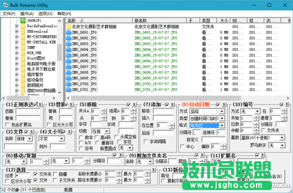Click the reset R icon of 移除 panel
The image size is (293, 193).
134,105
